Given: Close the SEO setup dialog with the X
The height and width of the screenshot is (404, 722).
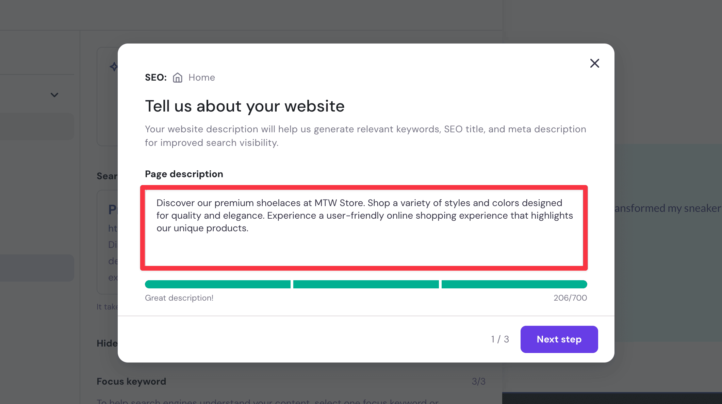Looking at the screenshot, I should click(x=594, y=63).
